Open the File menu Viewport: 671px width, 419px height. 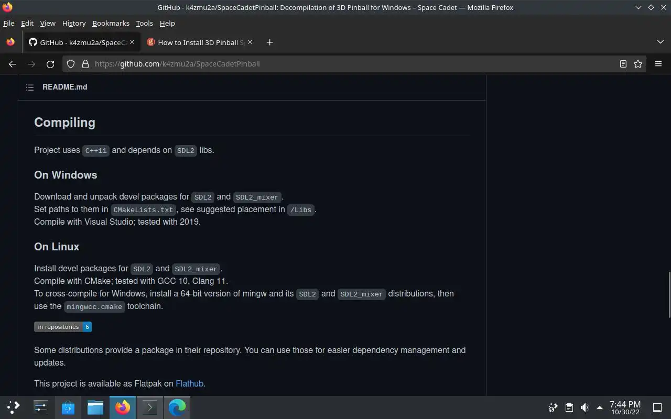point(9,24)
